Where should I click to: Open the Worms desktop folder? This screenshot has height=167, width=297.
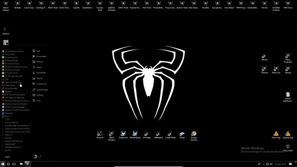(265, 5)
